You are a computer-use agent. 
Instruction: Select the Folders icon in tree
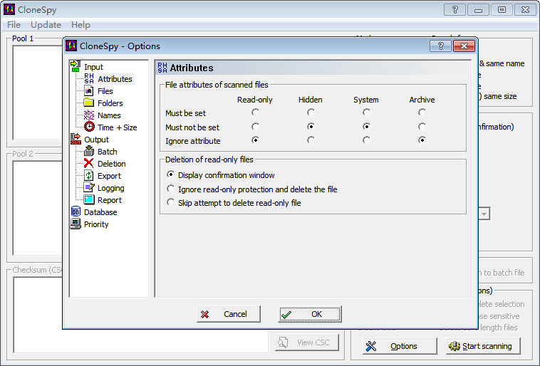click(89, 103)
